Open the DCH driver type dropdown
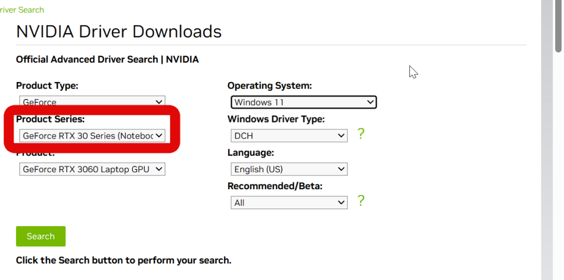Viewport: 564px width, 280px height. click(x=289, y=135)
